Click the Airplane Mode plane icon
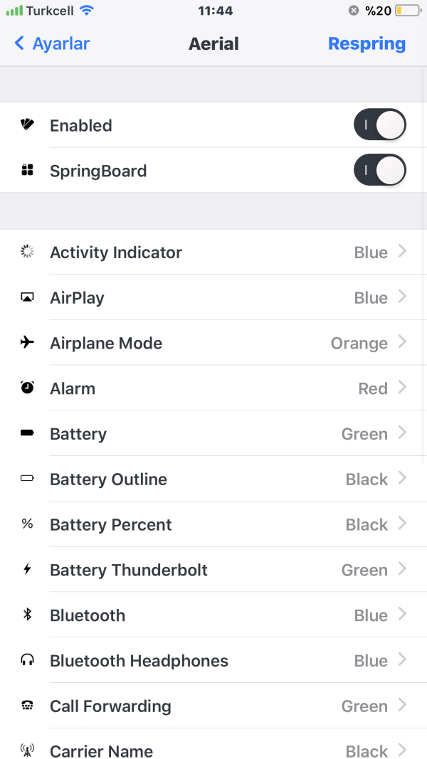Image resolution: width=427 pixels, height=759 pixels. 27,343
